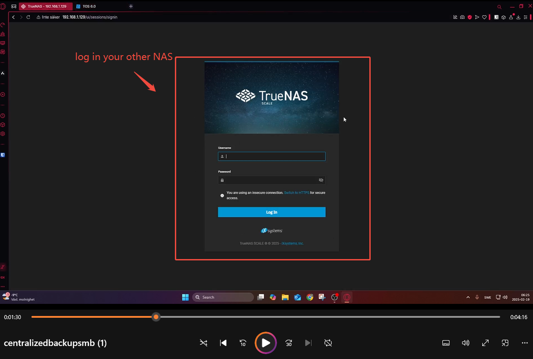Open the iXsystems, Inc. footer link

[x=293, y=243]
